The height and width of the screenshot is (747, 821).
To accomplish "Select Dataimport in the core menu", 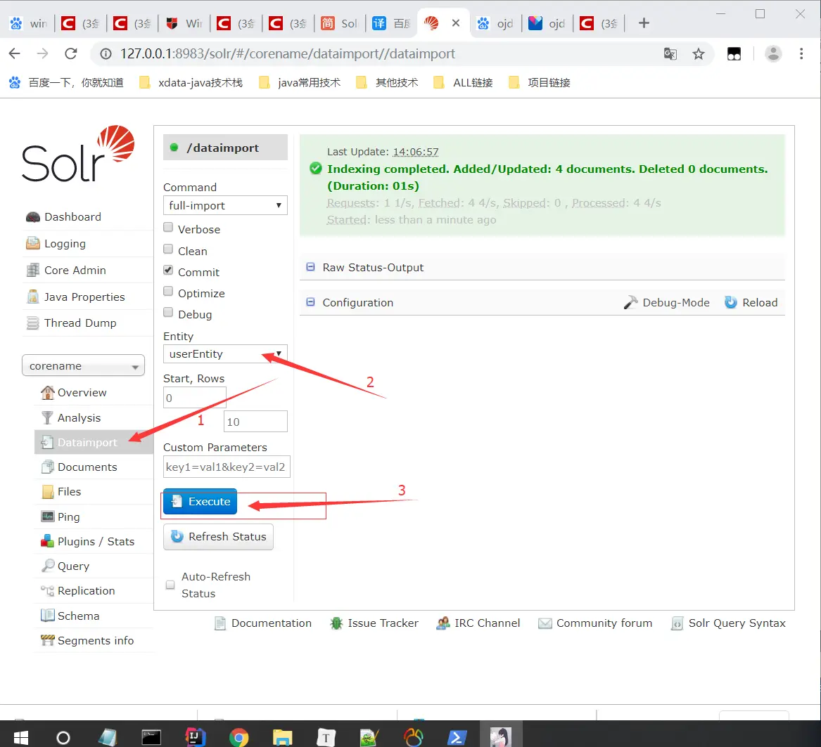I will pos(94,443).
